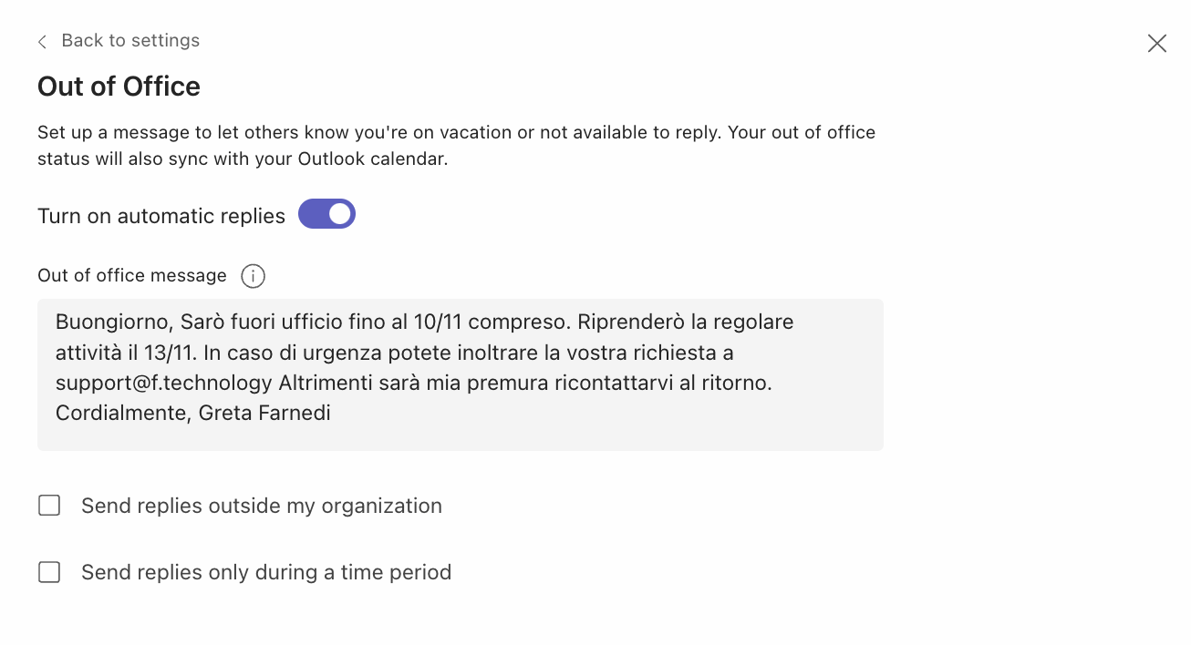Enable 'Send replies only during a time period' checkbox
The image size is (1191, 645).
click(x=49, y=572)
